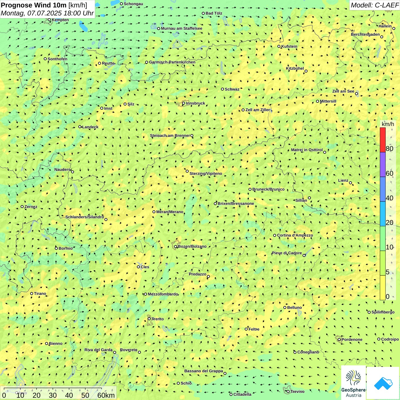Screen dimensions: 400x400
Task: Click the 'Sonthofen' label
Action: (x=57, y=59)
